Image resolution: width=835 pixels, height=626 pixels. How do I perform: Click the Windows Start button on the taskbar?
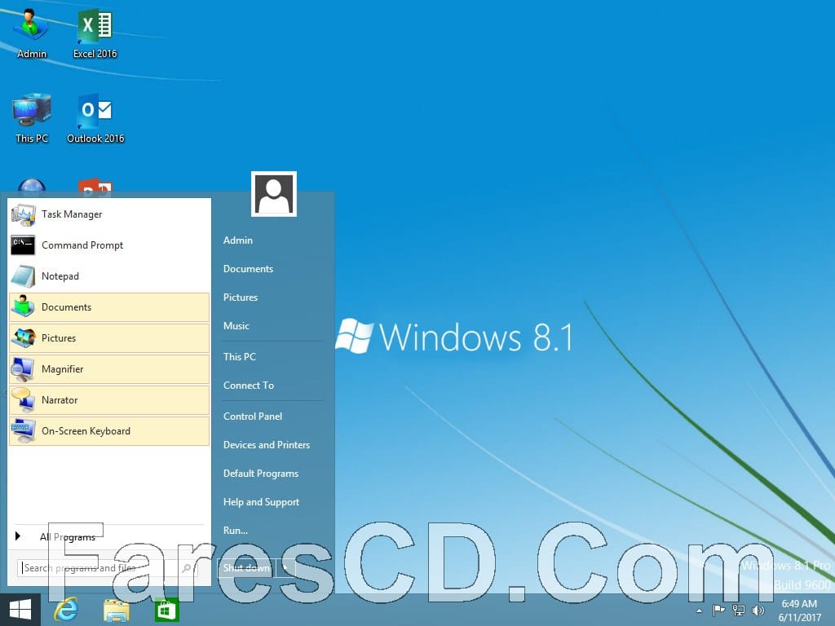(x=20, y=610)
